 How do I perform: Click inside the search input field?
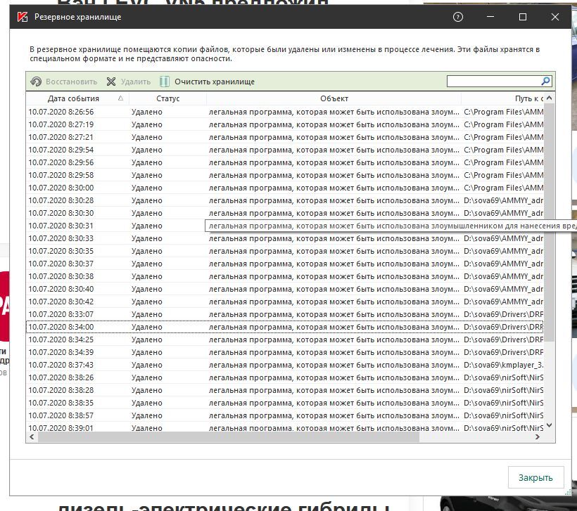click(x=493, y=82)
